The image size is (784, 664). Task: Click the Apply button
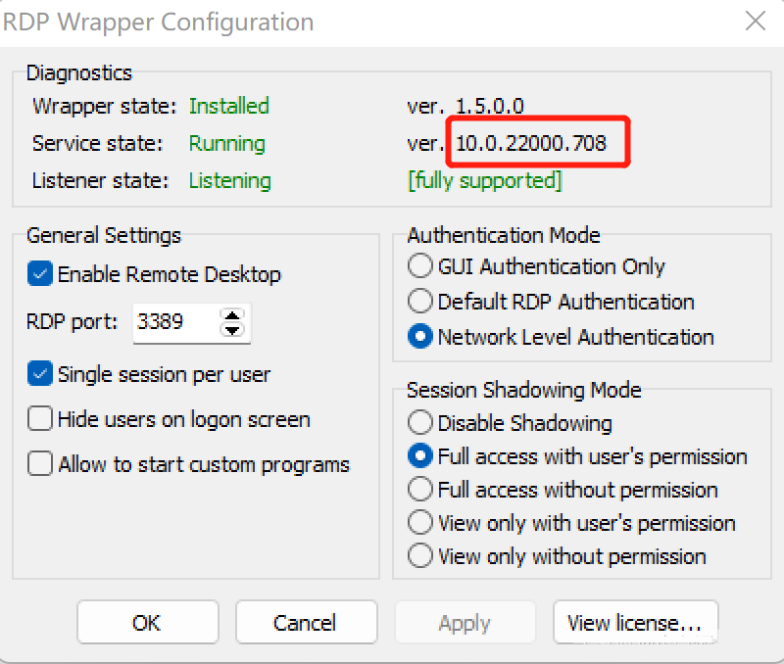pyautogui.click(x=465, y=622)
